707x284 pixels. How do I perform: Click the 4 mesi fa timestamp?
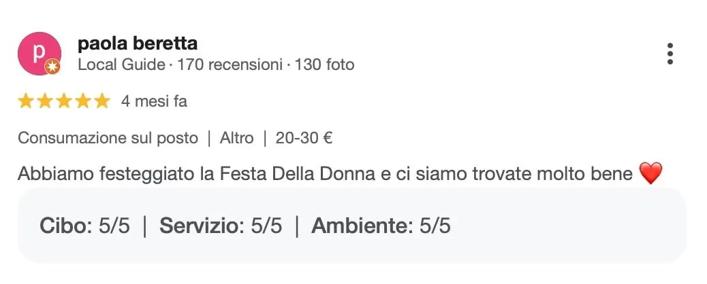154,101
